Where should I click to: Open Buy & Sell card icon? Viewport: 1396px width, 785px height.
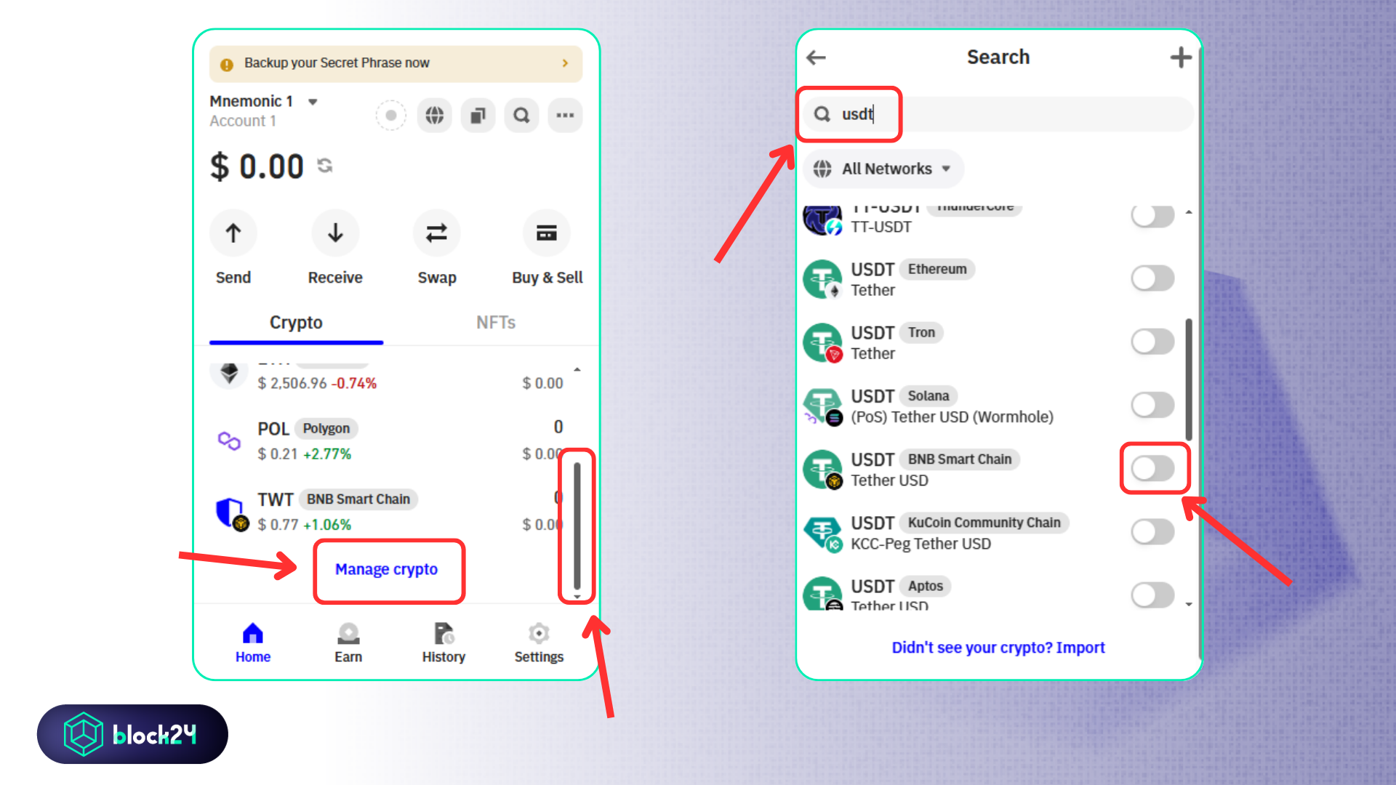point(547,233)
